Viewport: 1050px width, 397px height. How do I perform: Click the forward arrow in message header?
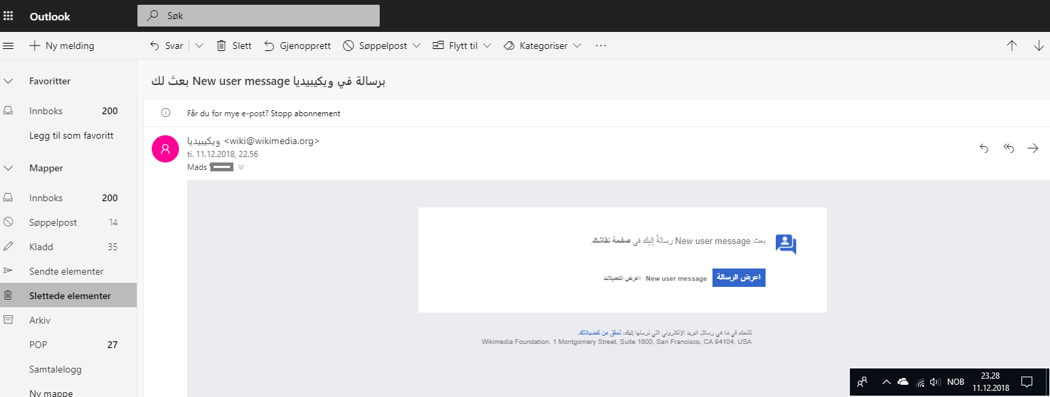point(1033,148)
